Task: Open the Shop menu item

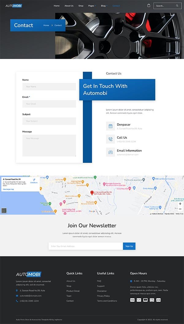Action: pos(81,6)
